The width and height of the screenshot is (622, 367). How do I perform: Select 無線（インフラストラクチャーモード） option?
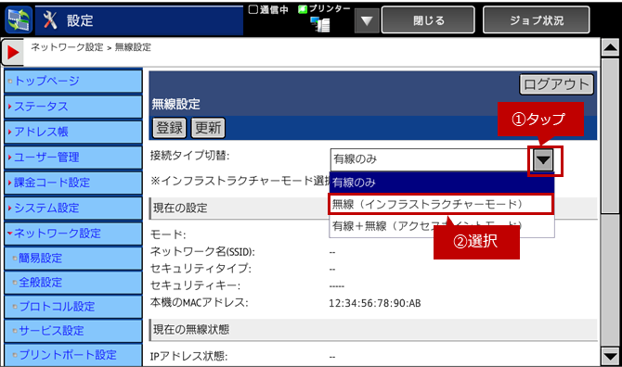(440, 204)
